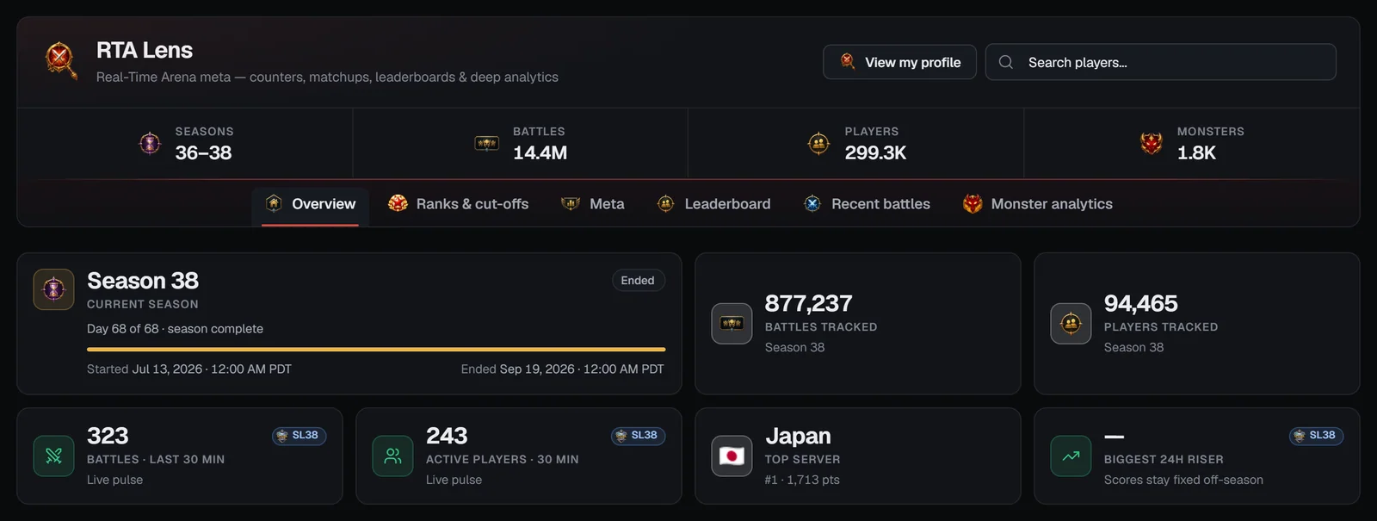Click the Season 38 progress bar
Viewport: 1377px width, 521px height.
click(x=376, y=350)
